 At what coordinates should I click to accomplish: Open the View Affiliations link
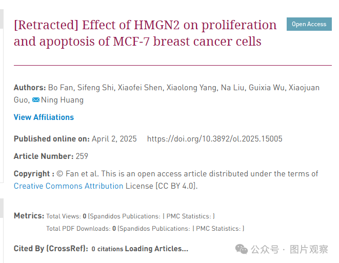pos(44,117)
